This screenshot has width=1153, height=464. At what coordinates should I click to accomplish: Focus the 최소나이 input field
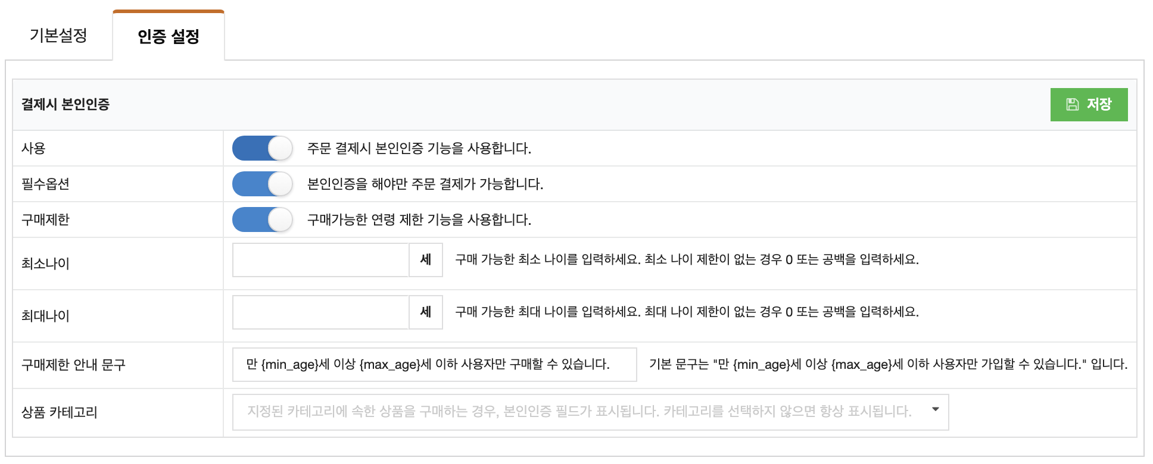(x=320, y=260)
